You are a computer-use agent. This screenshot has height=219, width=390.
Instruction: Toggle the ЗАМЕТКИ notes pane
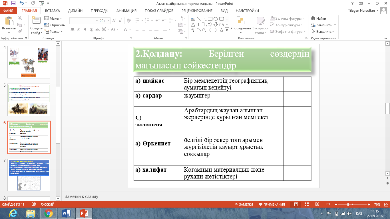(x=244, y=204)
